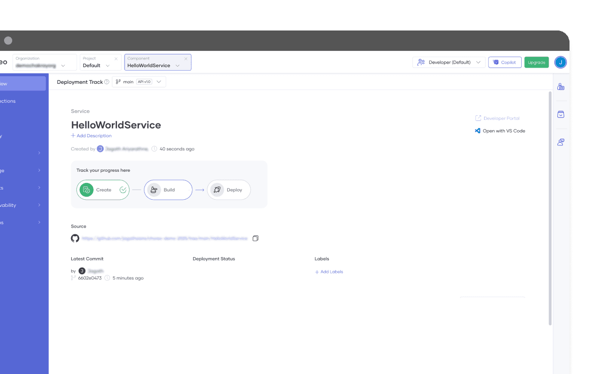Remove the Component selection with its X
Viewport: 600px width, 374px height.
point(186,58)
